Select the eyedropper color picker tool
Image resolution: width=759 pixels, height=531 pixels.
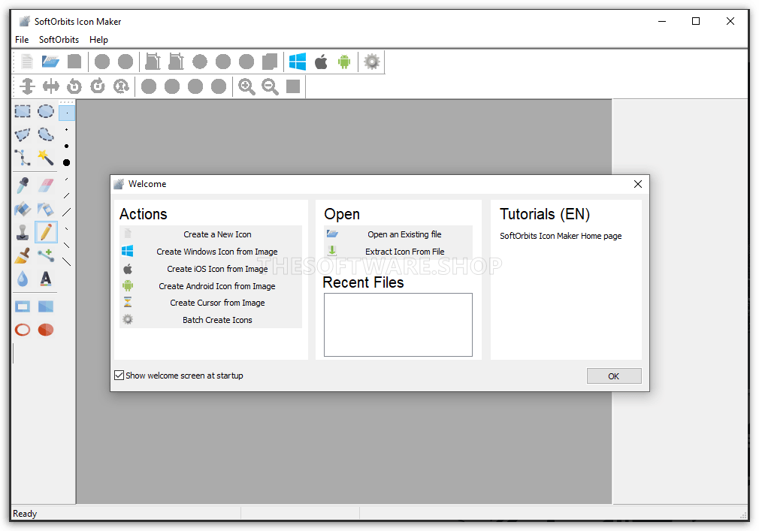(23, 186)
